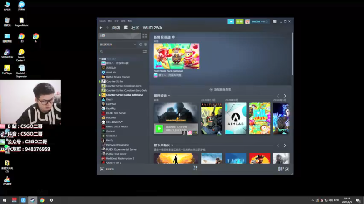
Task: Click the green notifications inbox button
Action: point(240,21)
